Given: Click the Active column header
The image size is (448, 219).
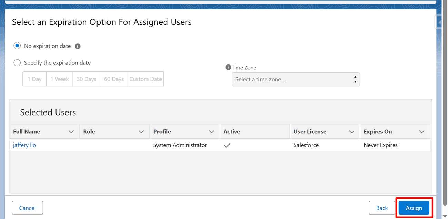Looking at the screenshot, I should [255, 132].
